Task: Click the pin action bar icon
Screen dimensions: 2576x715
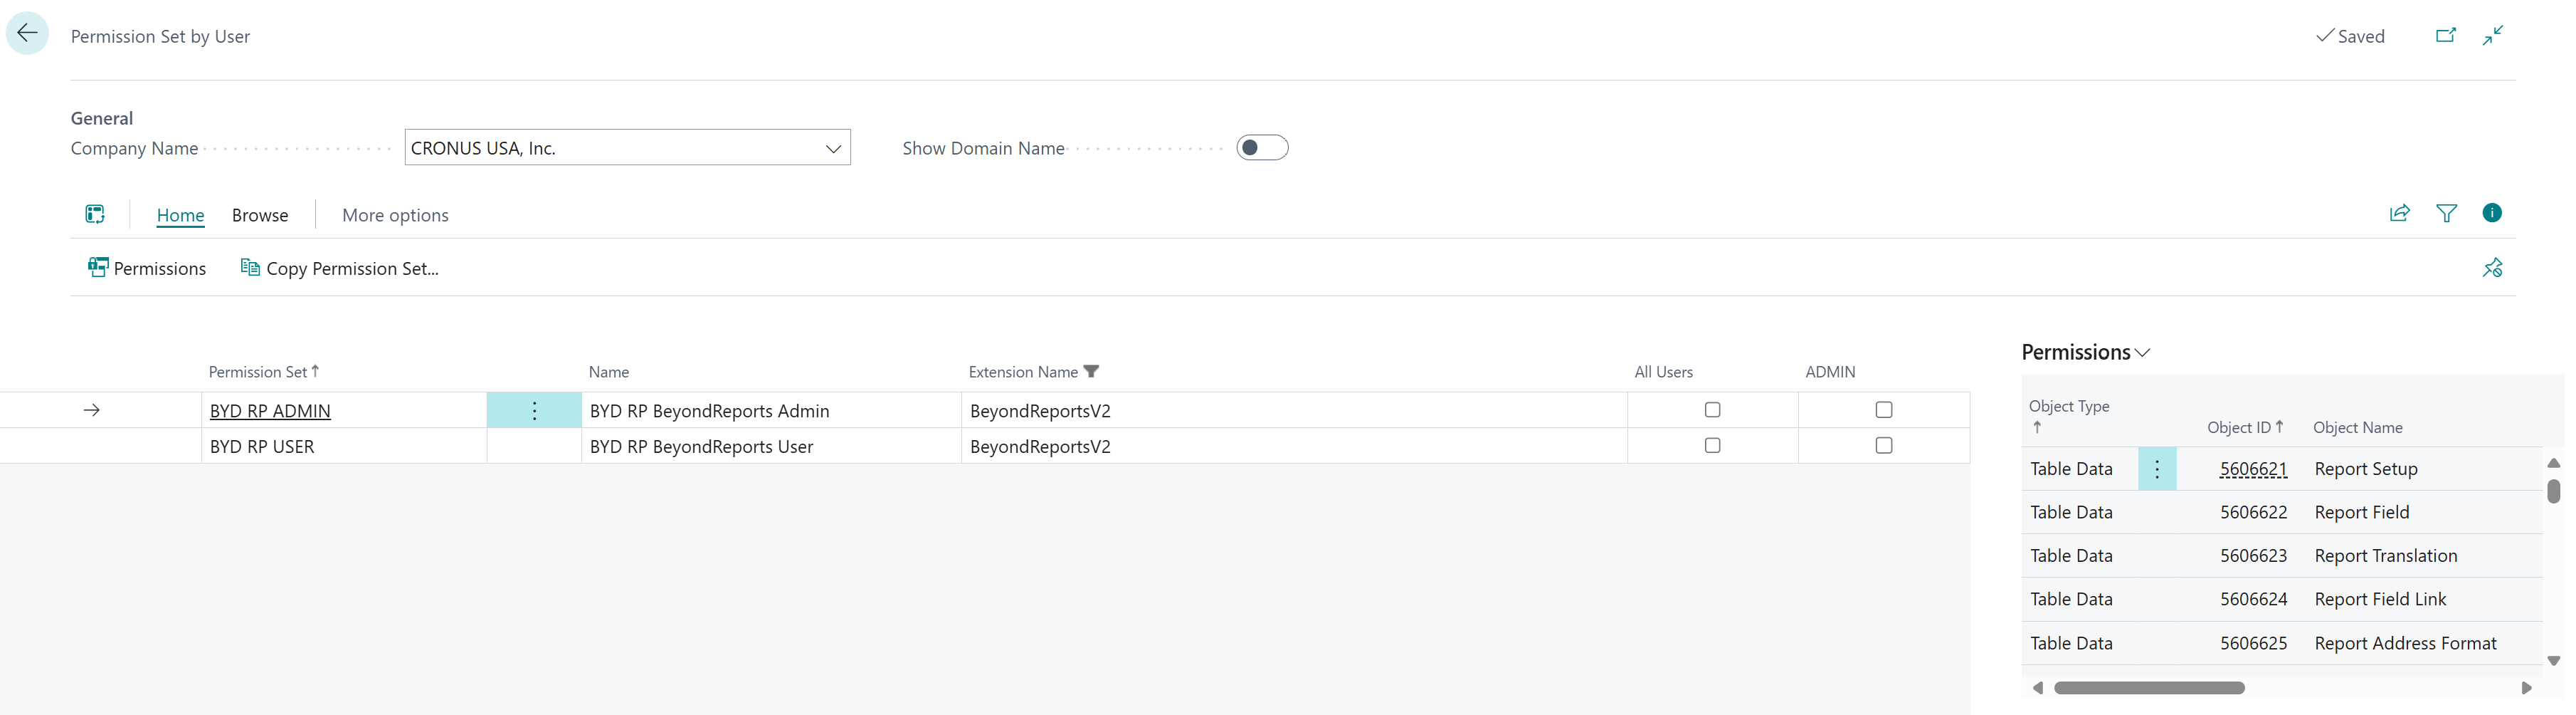Action: coord(2492,267)
